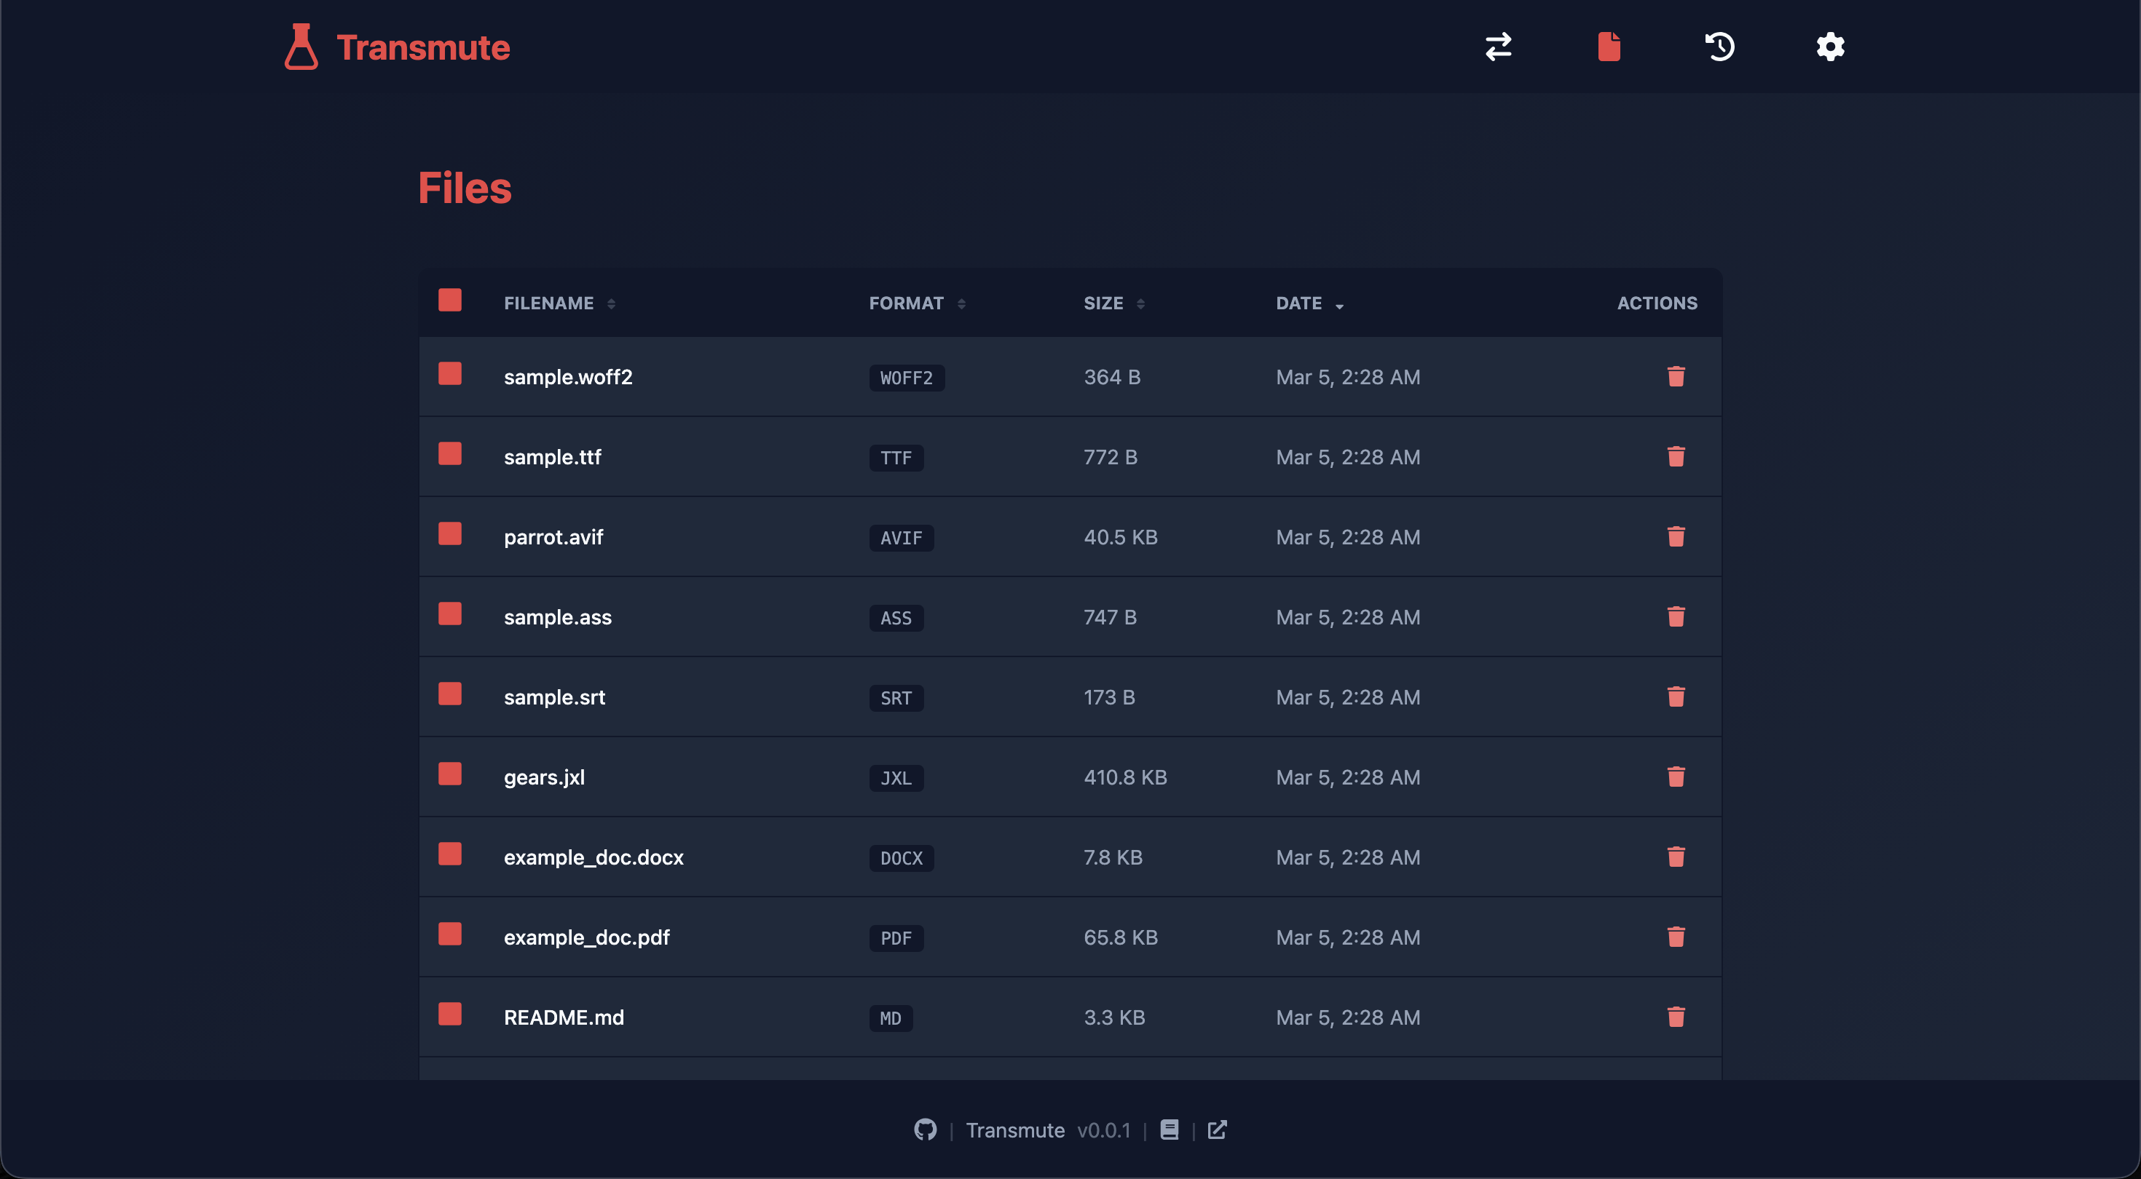Delete the README.md file
2141x1179 pixels.
[x=1676, y=1017]
